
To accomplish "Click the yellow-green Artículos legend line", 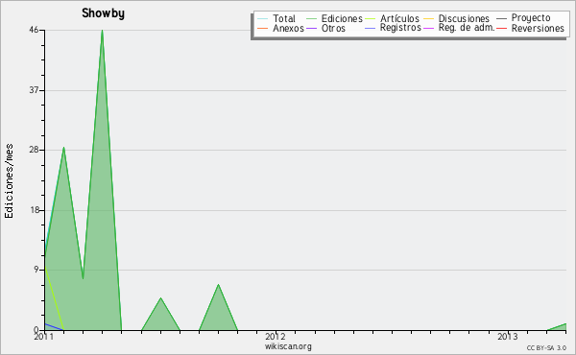I will pyautogui.click(x=370, y=19).
